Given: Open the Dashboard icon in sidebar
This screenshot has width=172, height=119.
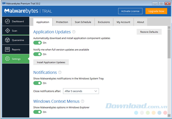Looking at the screenshot, I should click(7, 22).
